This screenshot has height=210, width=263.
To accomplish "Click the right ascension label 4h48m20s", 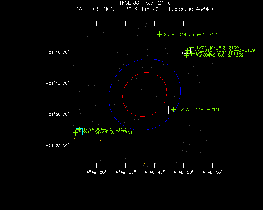I will (x=183, y=172).
